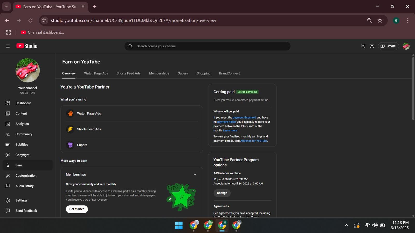Open the Dashboard icon in sidebar
This screenshot has width=415, height=233.
[8, 103]
